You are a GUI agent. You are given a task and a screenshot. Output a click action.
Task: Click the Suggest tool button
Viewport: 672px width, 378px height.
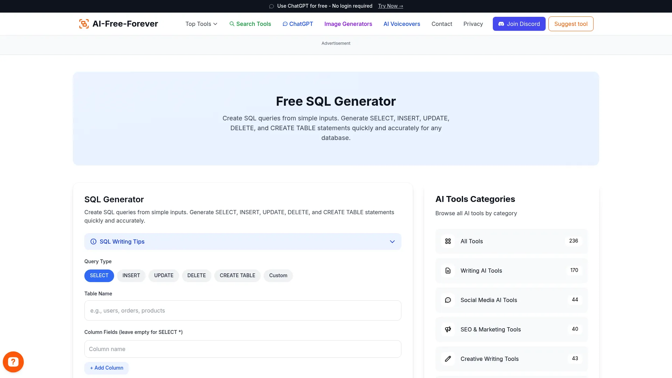[x=570, y=24]
